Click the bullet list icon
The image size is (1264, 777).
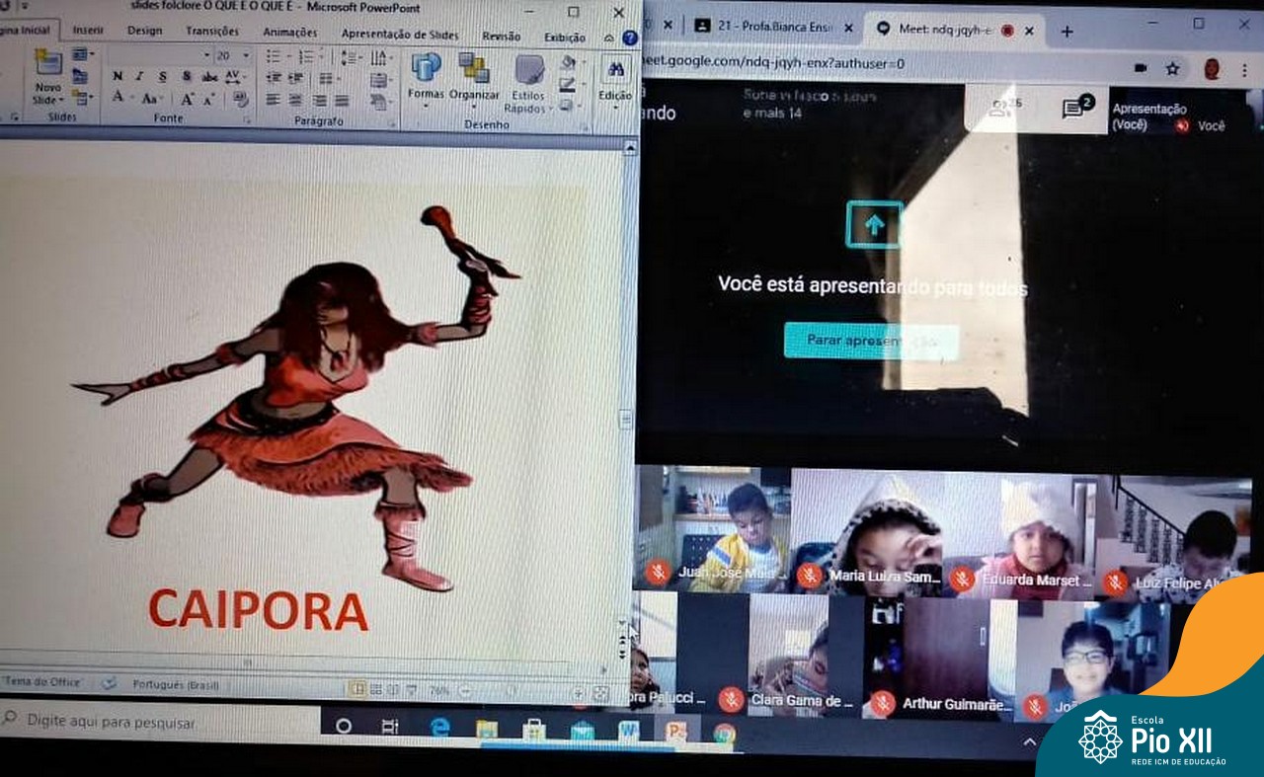276,56
